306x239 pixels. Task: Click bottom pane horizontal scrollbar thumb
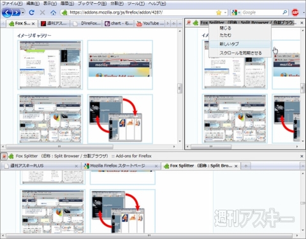(149, 236)
